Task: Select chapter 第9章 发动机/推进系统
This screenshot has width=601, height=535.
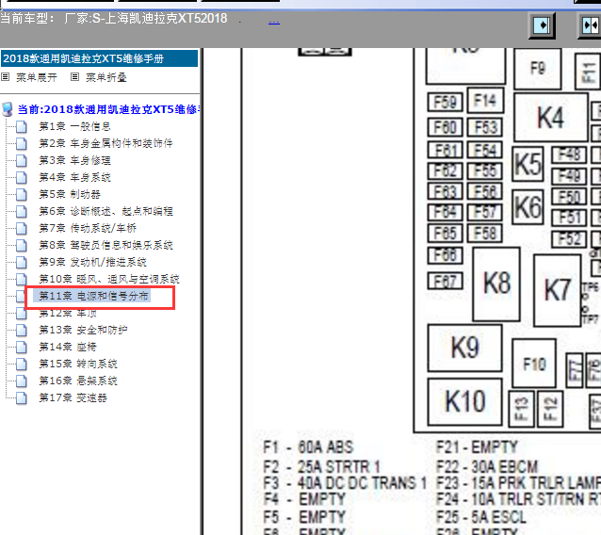Action: (92, 262)
